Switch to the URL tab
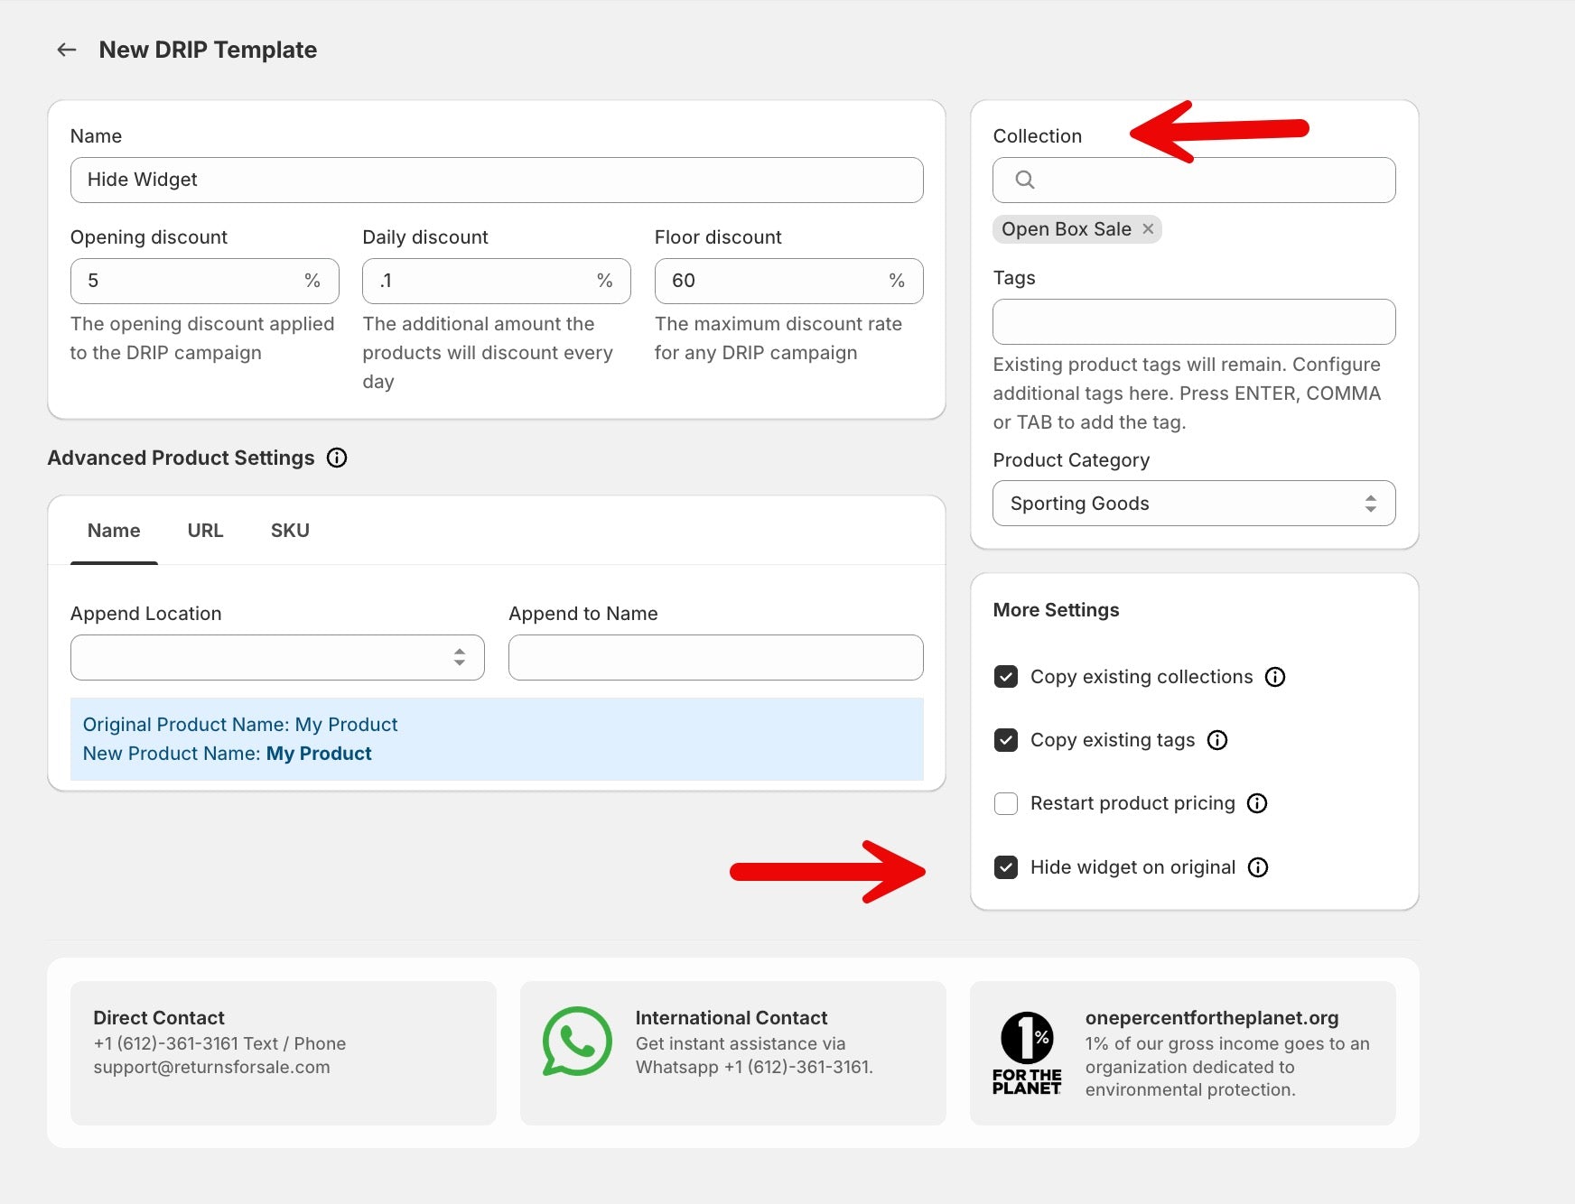 click(x=205, y=531)
